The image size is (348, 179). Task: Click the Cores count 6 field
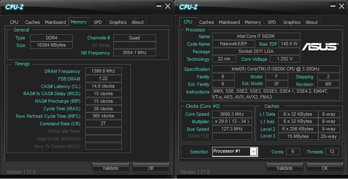click(x=293, y=151)
